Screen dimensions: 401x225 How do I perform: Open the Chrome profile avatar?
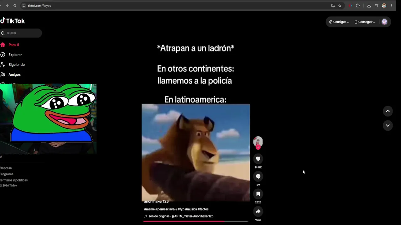click(384, 6)
